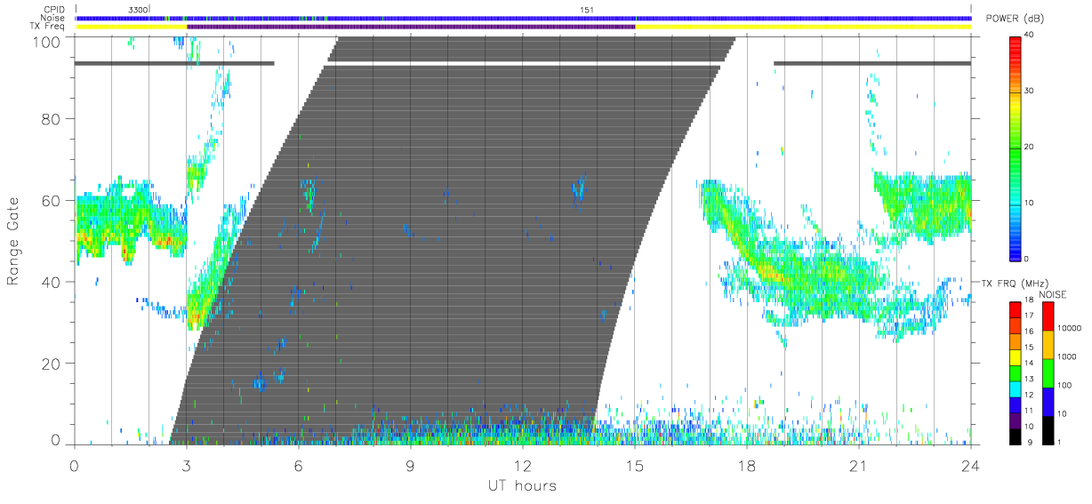Select the 15 label on TX FRQ scale
Screen dimensions: 1092x504
point(1031,348)
